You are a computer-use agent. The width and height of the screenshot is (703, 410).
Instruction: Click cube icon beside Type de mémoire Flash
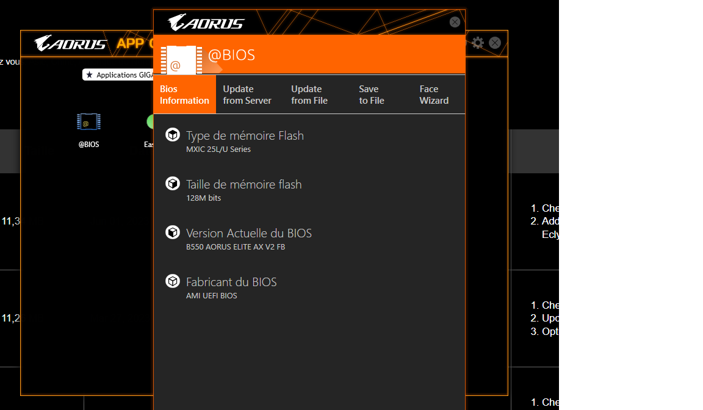click(173, 134)
